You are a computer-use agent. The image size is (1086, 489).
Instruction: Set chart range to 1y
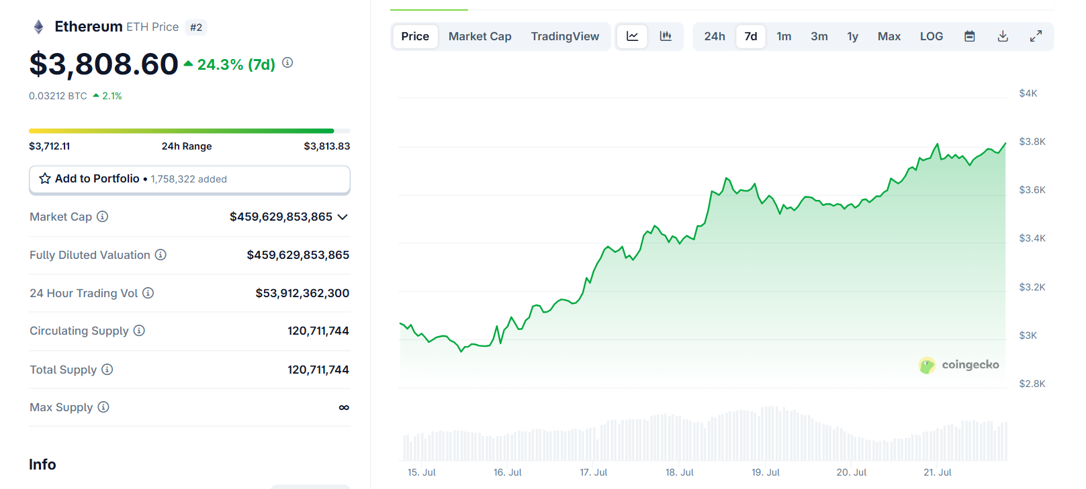click(x=852, y=36)
